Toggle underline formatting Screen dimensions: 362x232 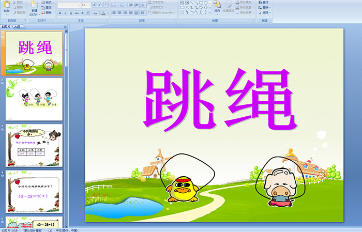coord(71,13)
